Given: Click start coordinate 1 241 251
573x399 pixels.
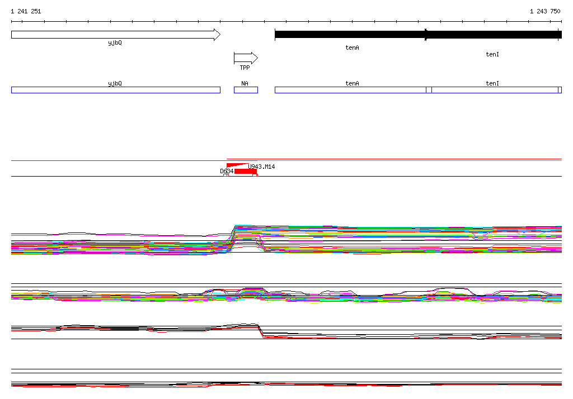Looking at the screenshot, I should click(26, 11).
